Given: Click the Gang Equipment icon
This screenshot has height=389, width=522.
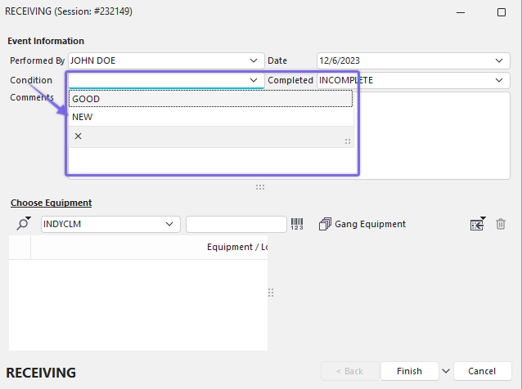Looking at the screenshot, I should point(325,224).
